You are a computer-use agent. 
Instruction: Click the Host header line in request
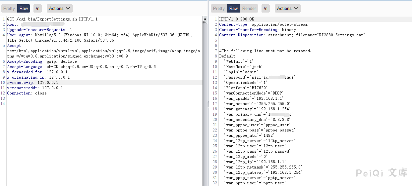pyautogui.click(x=13, y=24)
